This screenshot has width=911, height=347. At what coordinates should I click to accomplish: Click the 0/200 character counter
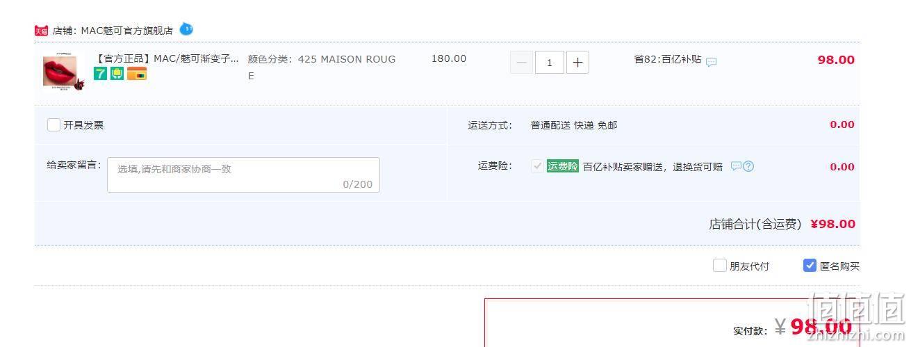tap(358, 184)
